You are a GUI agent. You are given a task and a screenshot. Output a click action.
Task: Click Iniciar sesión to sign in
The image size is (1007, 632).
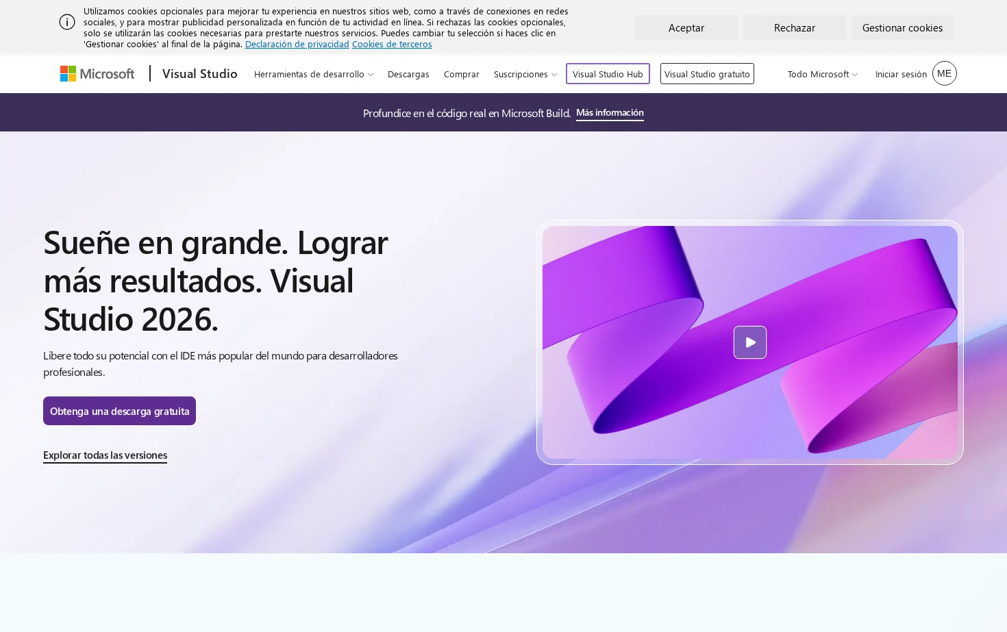coord(901,75)
